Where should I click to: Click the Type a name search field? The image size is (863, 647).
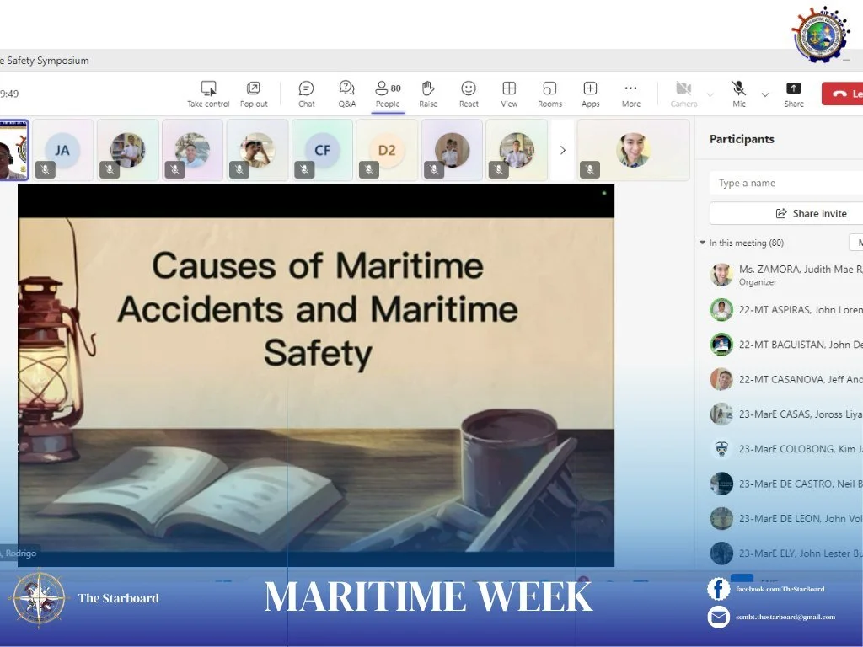[x=786, y=183]
